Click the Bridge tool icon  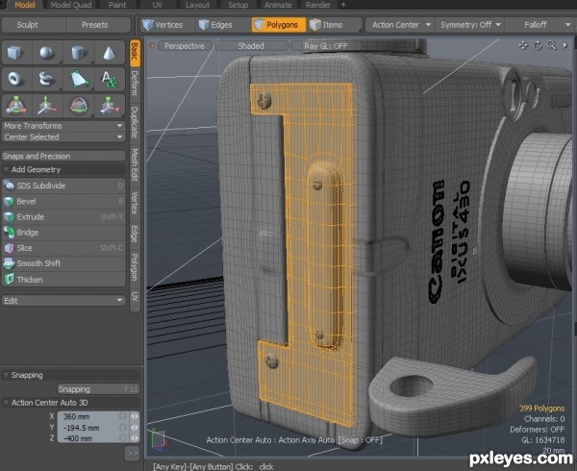(9, 233)
